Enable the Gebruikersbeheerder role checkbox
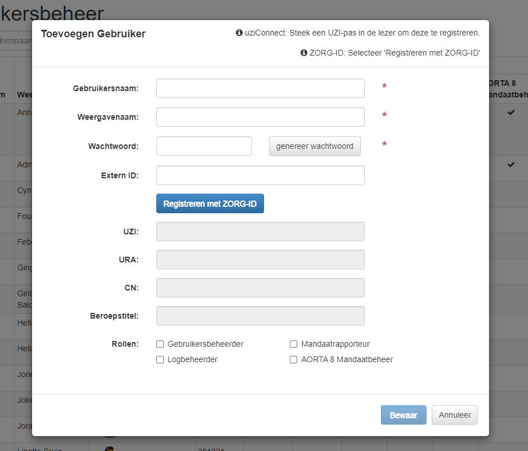Screen dimensions: 528x451 (160, 344)
